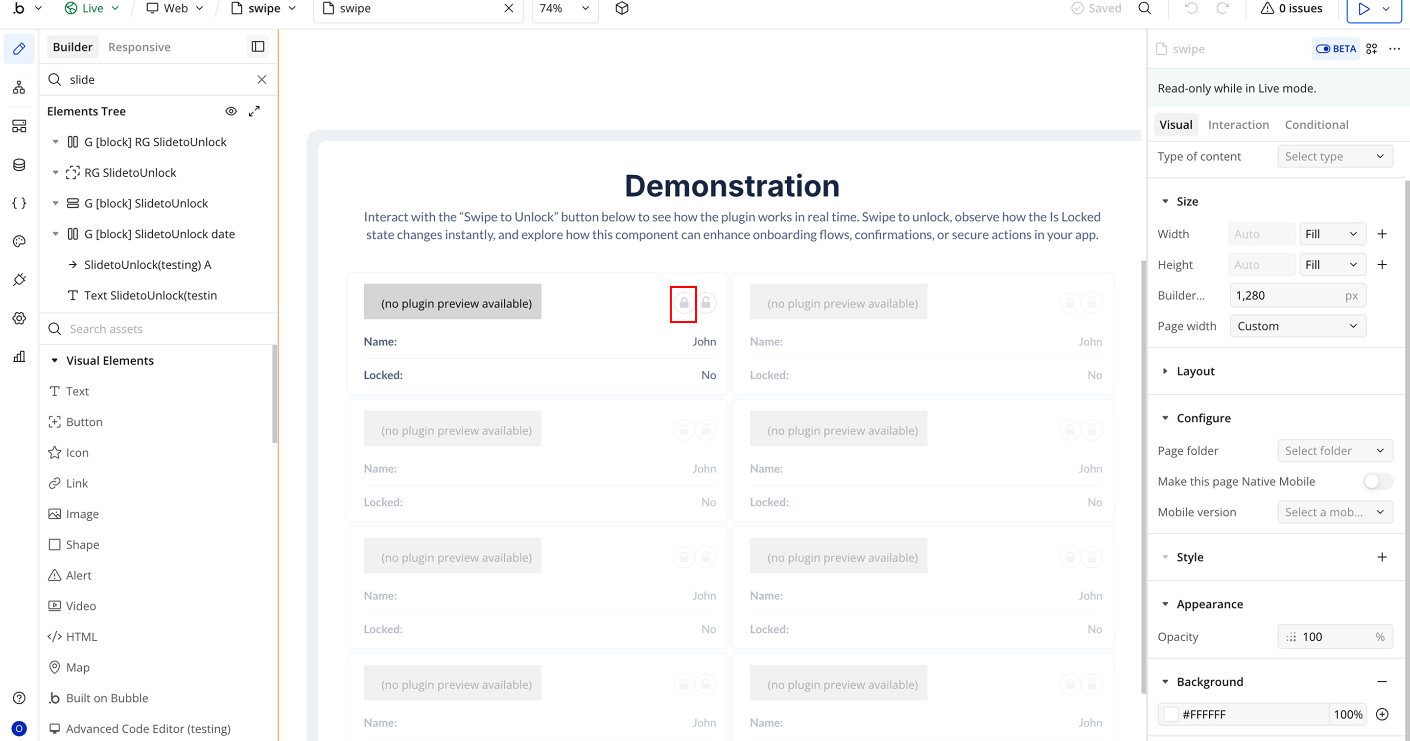The image size is (1410, 741).
Task: Click the #FFFFFF background color swatch
Action: tap(1171, 714)
